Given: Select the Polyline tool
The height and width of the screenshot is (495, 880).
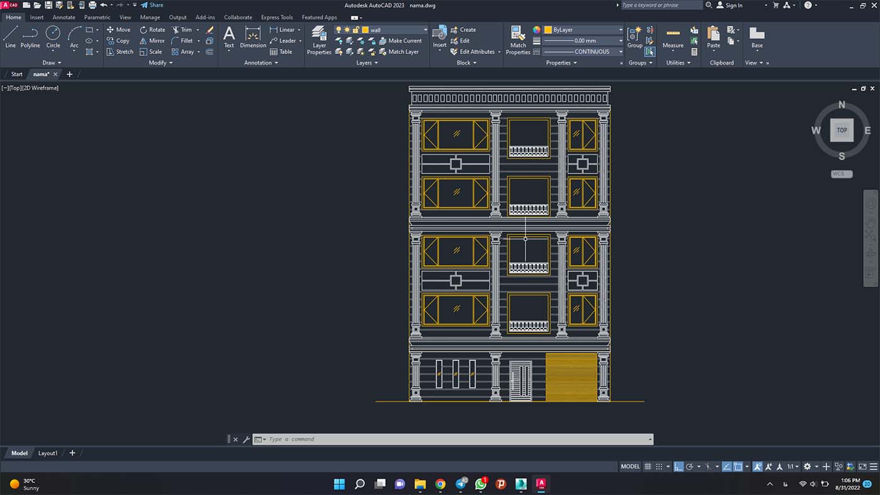Looking at the screenshot, I should pos(30,37).
